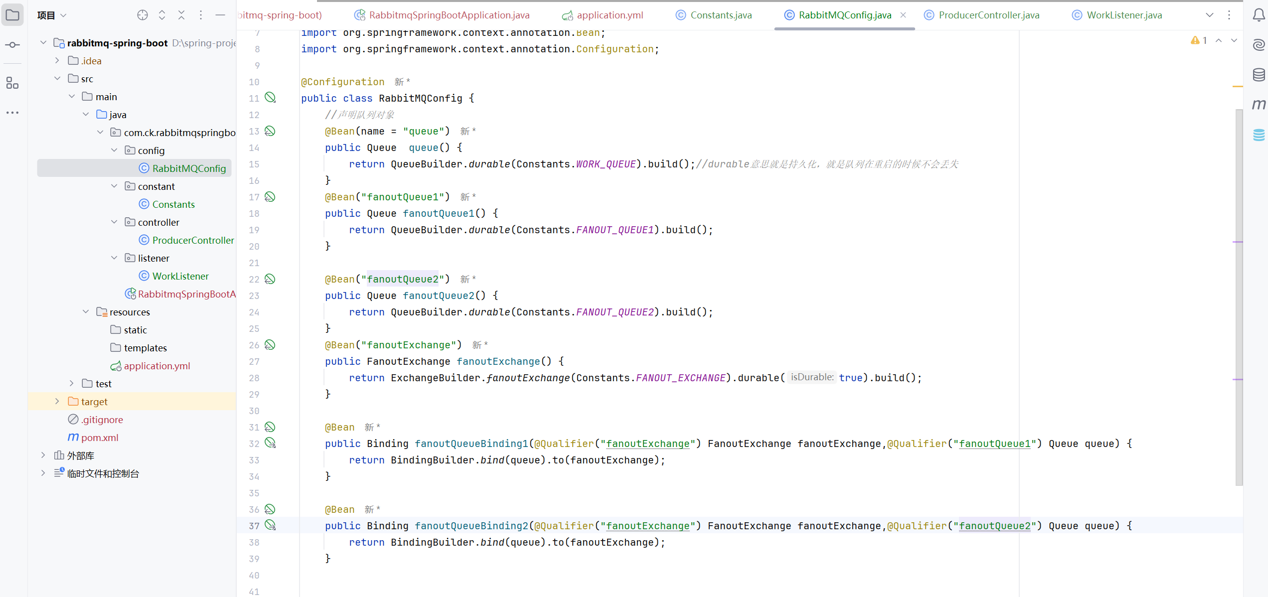Open the Project tool window icon
Screen dimensions: 1268x597
pos(12,15)
